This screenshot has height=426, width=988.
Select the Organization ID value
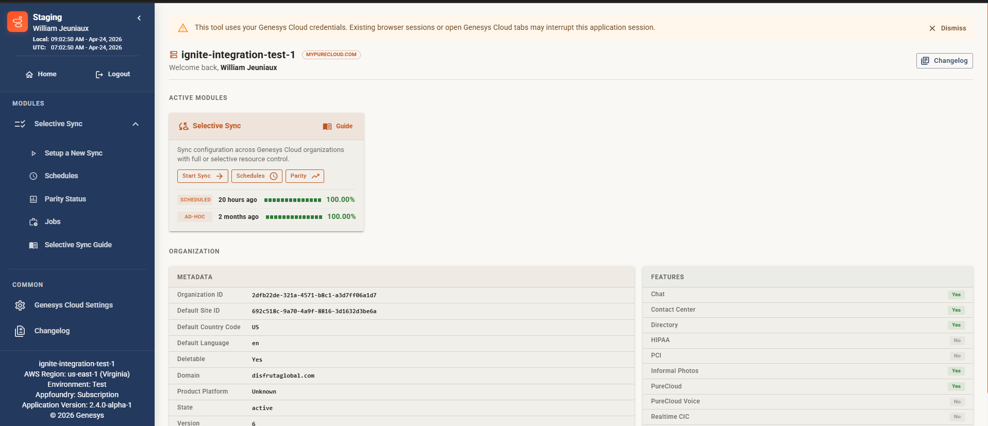click(x=314, y=295)
